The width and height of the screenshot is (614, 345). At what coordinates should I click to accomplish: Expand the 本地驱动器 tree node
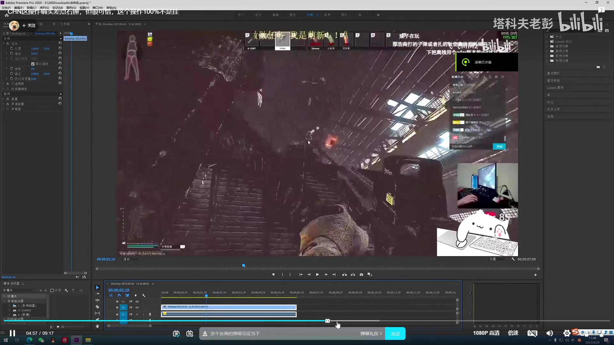pyautogui.click(x=4, y=301)
